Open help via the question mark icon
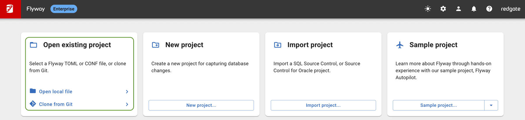This screenshot has height=120, width=525. pyautogui.click(x=489, y=9)
